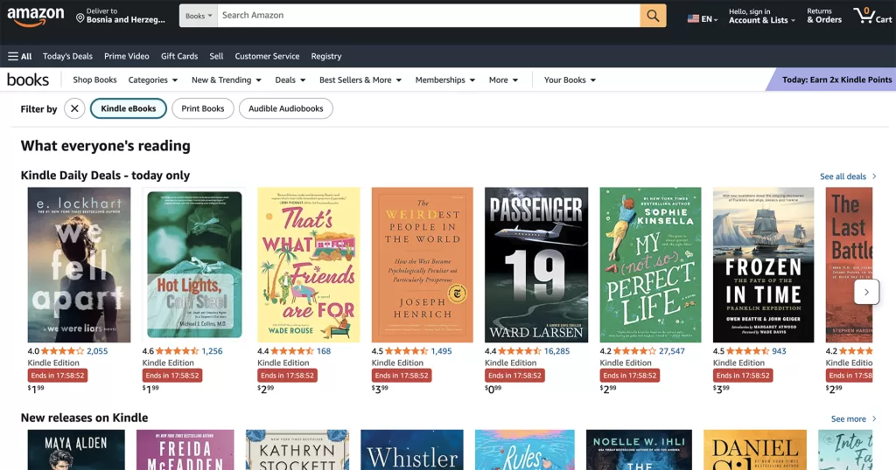Toggle the Audible Audiobooks filter
Screen dimensions: 896x470
286,108
